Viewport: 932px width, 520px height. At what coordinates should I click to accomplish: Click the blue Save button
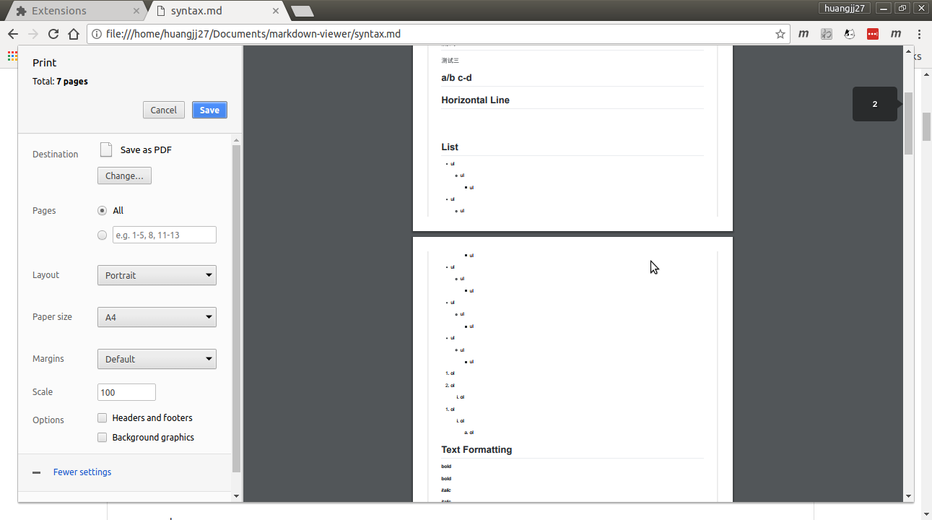(x=209, y=110)
